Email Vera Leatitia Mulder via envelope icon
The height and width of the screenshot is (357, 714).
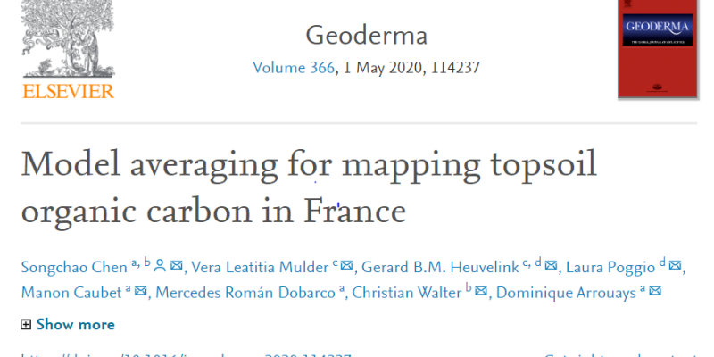[x=347, y=265]
